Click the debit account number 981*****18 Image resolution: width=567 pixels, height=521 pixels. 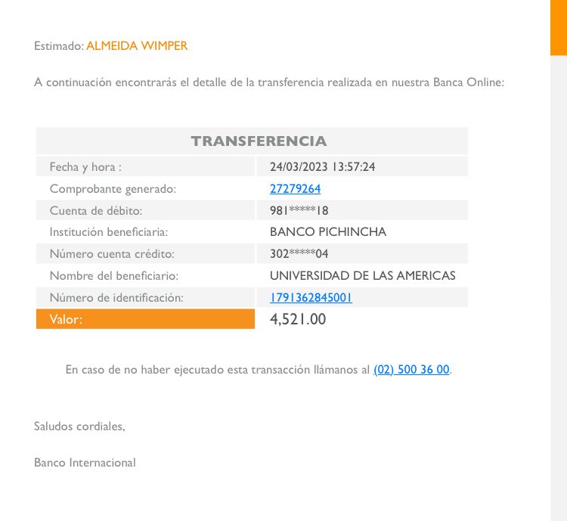pos(299,210)
